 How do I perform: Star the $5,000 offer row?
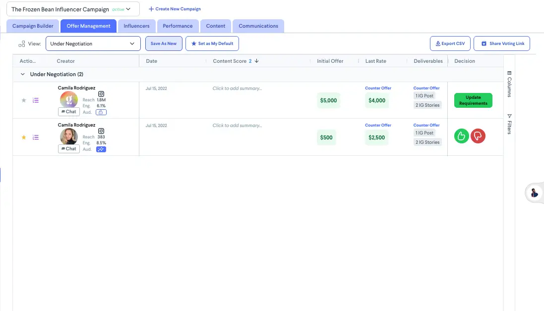click(x=24, y=100)
